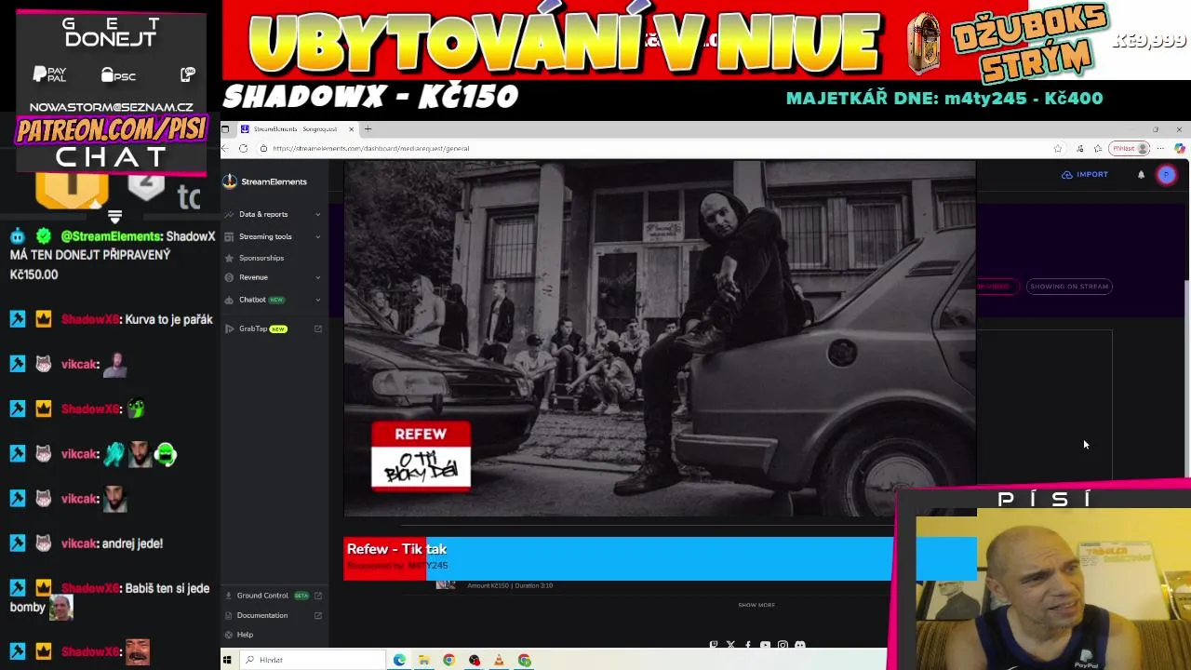Open the StreamElements rocket logo
Image resolution: width=1191 pixels, height=670 pixels.
tap(230, 181)
